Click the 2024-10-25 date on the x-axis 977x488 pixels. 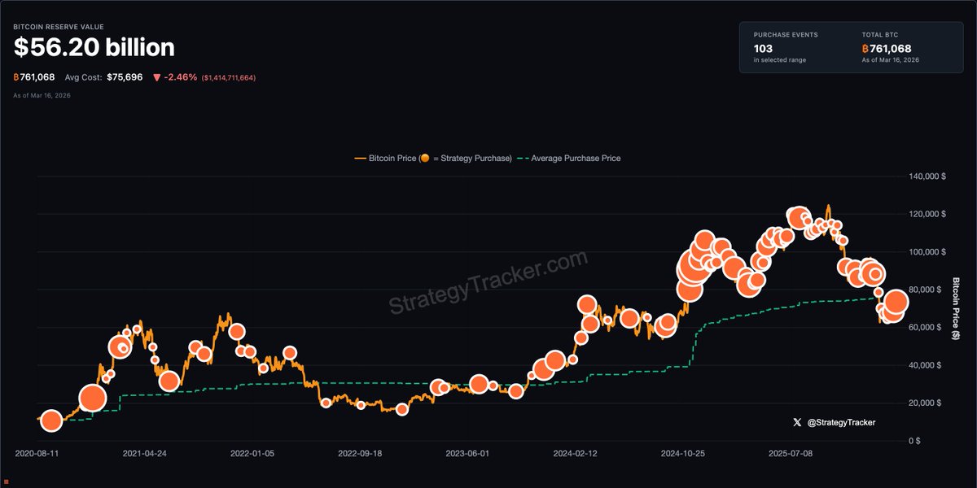[682, 452]
